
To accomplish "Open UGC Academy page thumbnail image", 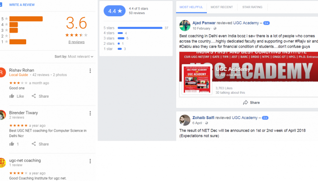I will [x=197, y=80].
